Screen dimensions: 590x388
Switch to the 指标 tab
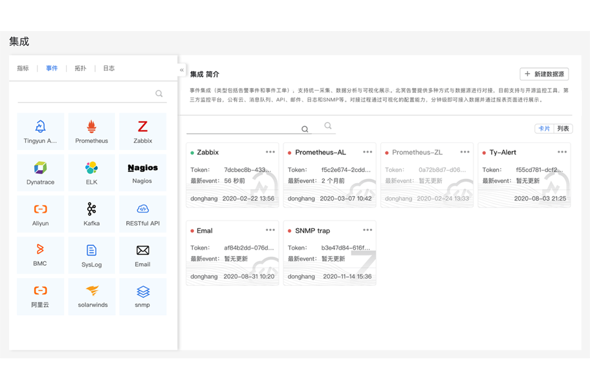23,69
